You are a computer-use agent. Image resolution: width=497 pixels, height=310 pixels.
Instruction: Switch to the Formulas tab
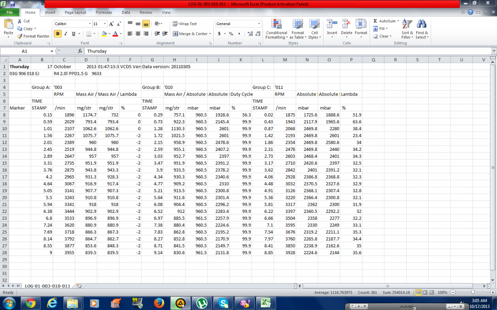[104, 12]
